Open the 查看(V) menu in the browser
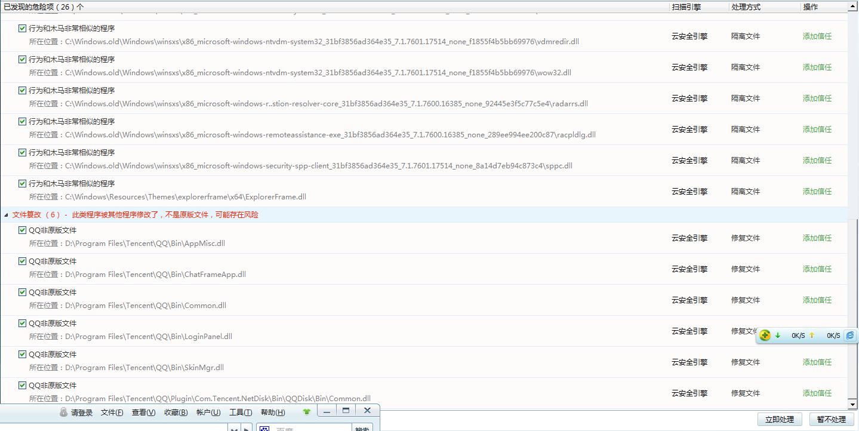The image size is (859, 431). [x=143, y=412]
